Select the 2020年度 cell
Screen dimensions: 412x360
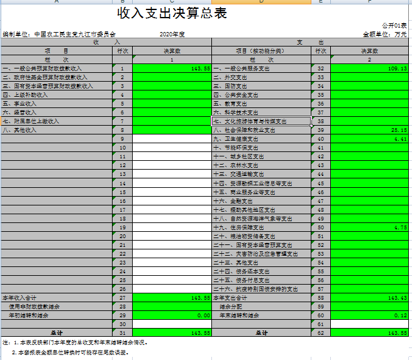pyautogui.click(x=172, y=34)
